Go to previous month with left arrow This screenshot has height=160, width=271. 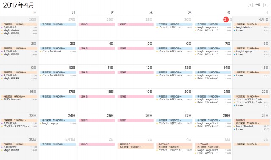250,5
